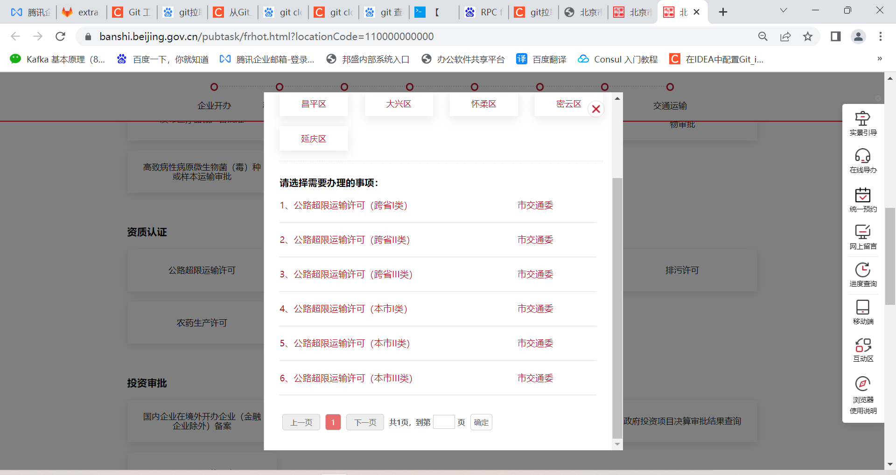The width and height of the screenshot is (896, 475).
Task: View site lock information icon
Action: tap(88, 36)
